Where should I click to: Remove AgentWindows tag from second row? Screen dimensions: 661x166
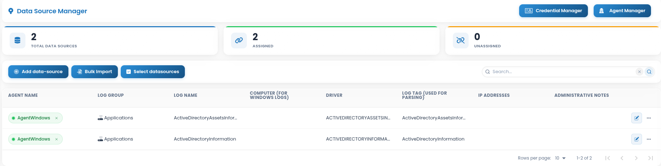click(x=56, y=139)
